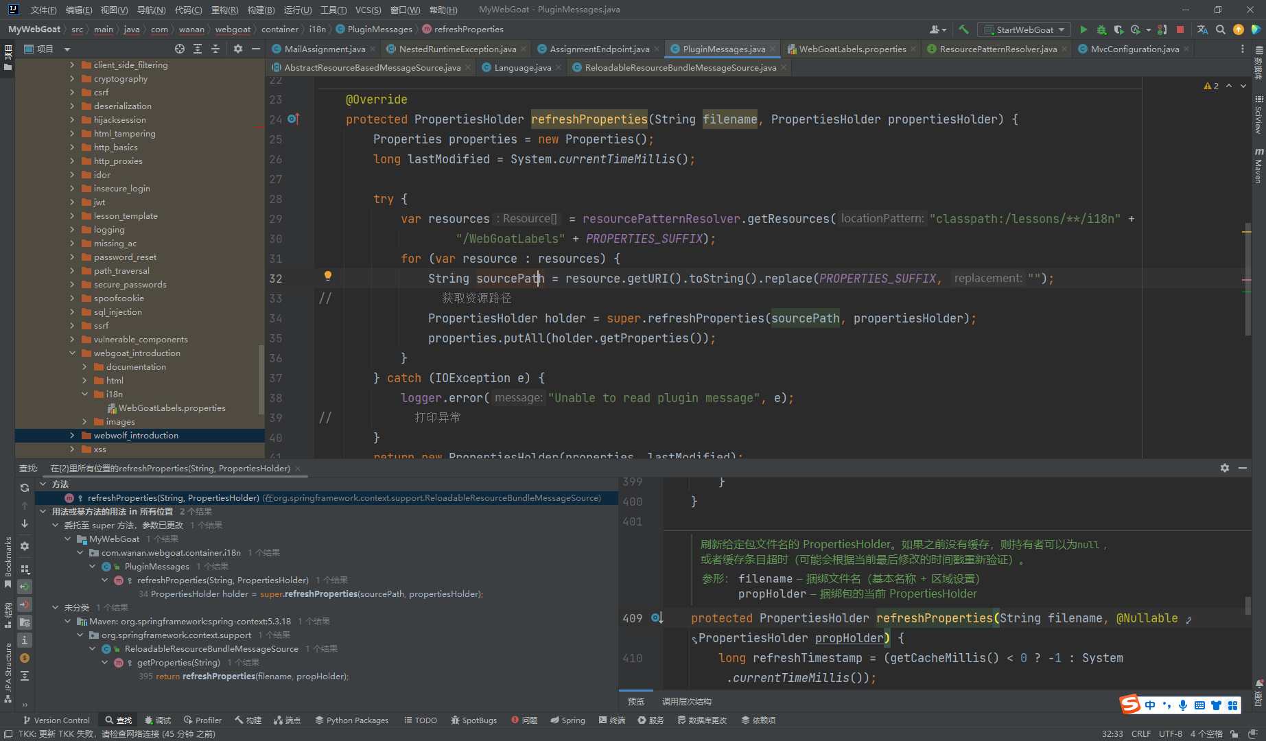Toggle read access filter green arrow
Viewport: 1266px width, 741px height.
(x=25, y=587)
